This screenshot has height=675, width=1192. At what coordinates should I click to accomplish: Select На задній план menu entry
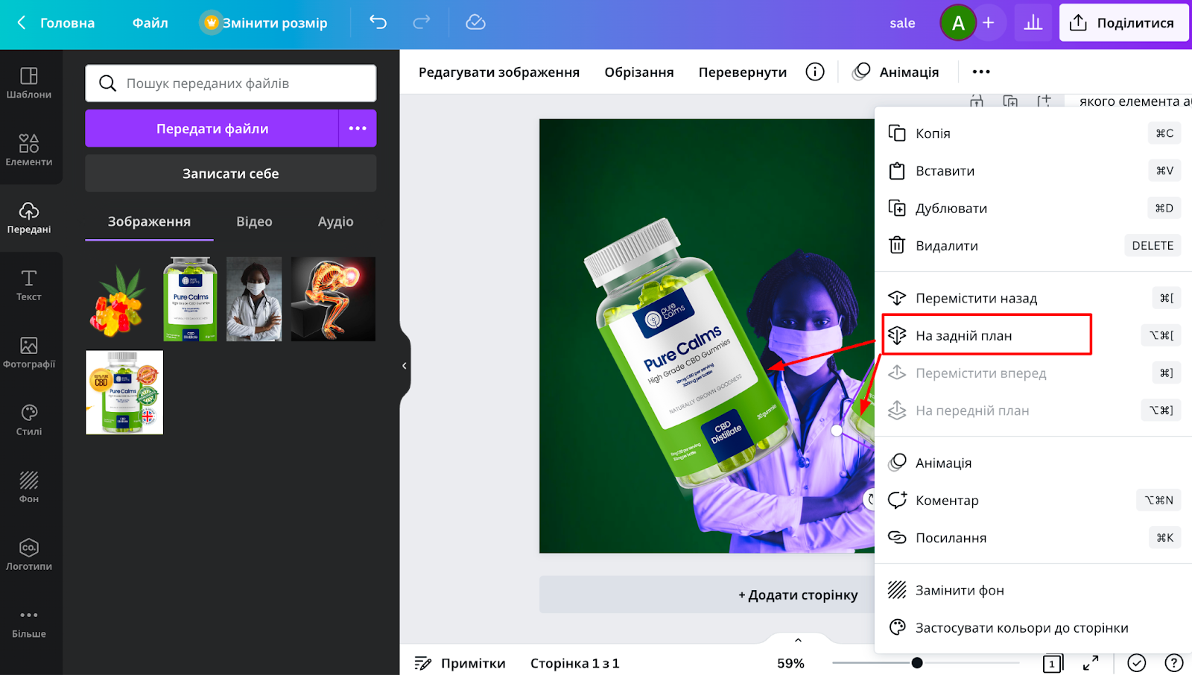(1033, 335)
